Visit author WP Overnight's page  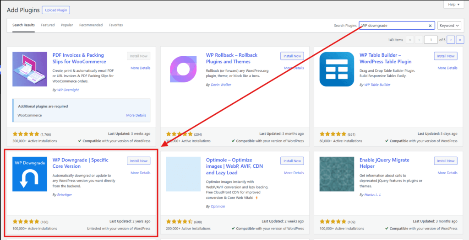[68, 90]
